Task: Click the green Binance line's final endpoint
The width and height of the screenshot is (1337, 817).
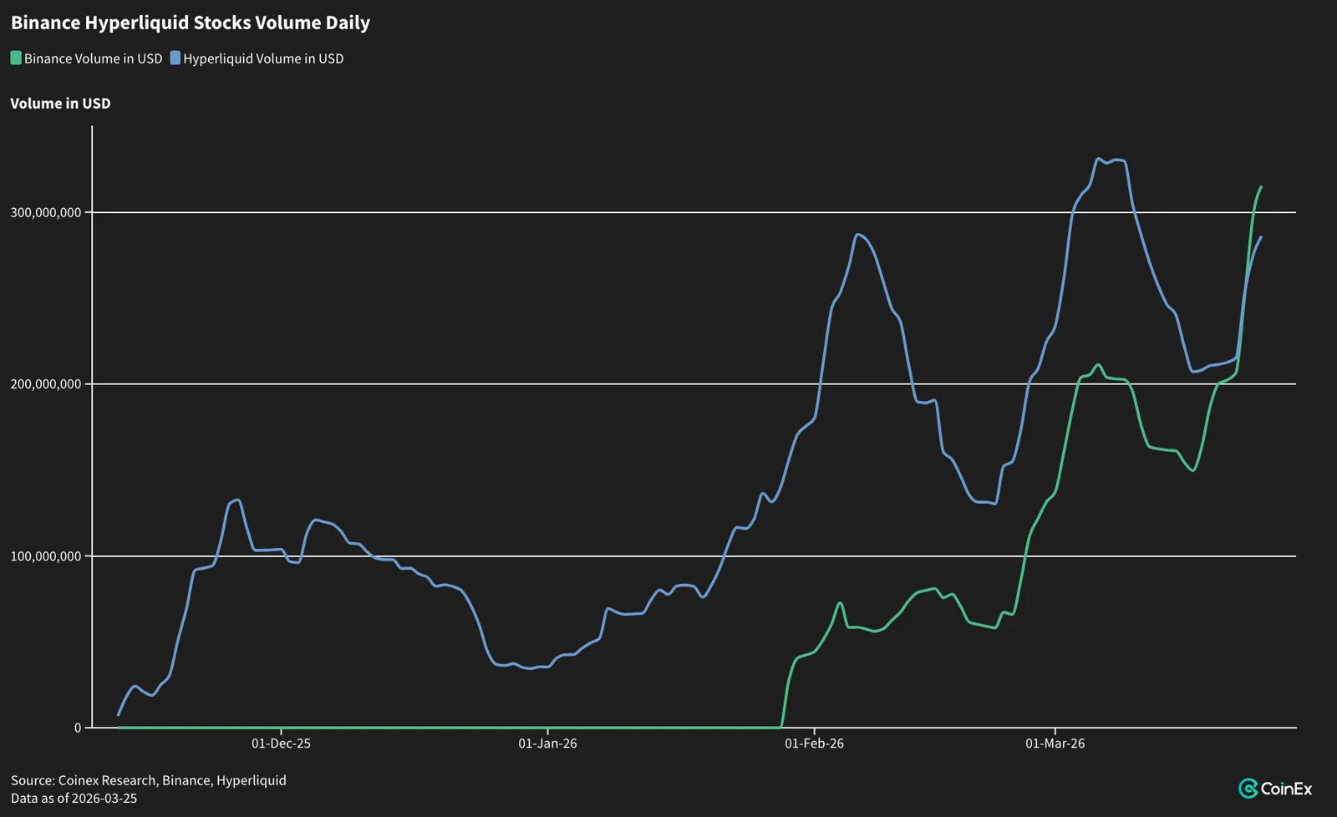Action: [1261, 187]
